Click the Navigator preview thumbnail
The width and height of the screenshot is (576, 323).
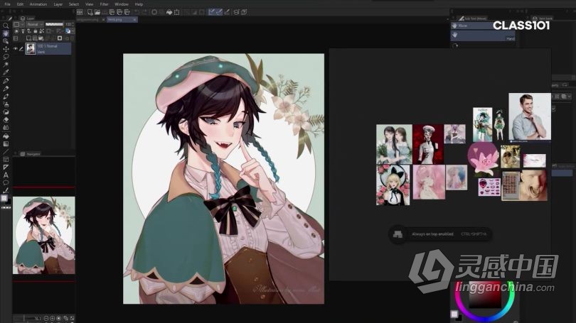click(x=43, y=236)
